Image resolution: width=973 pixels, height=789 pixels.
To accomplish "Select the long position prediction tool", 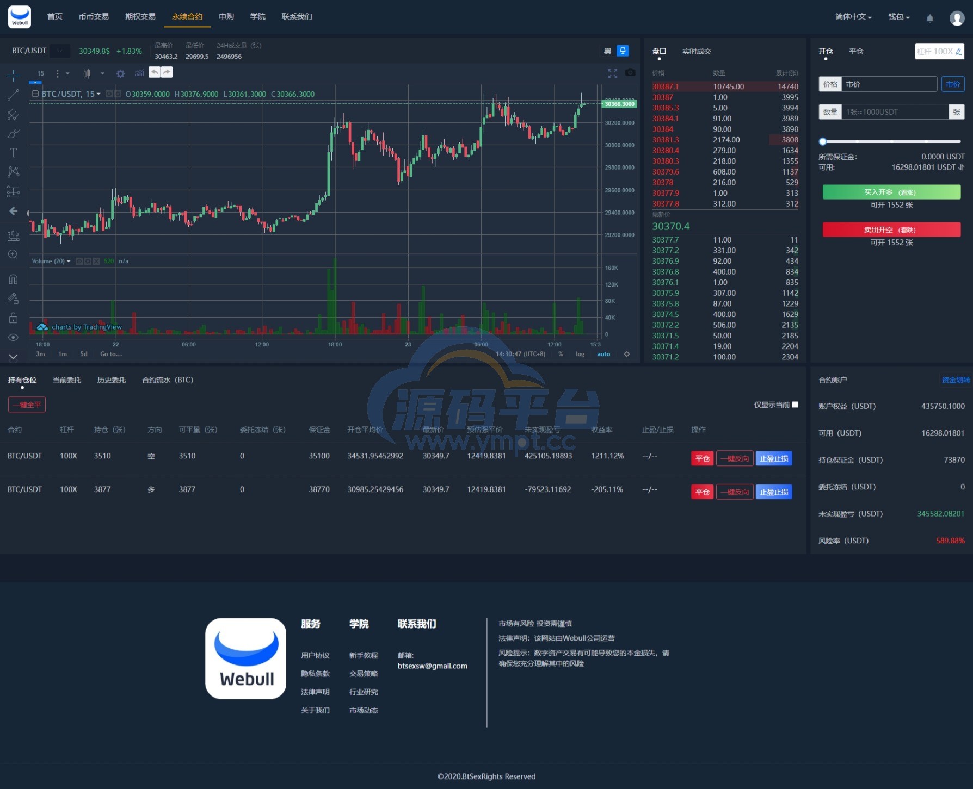I will [14, 191].
